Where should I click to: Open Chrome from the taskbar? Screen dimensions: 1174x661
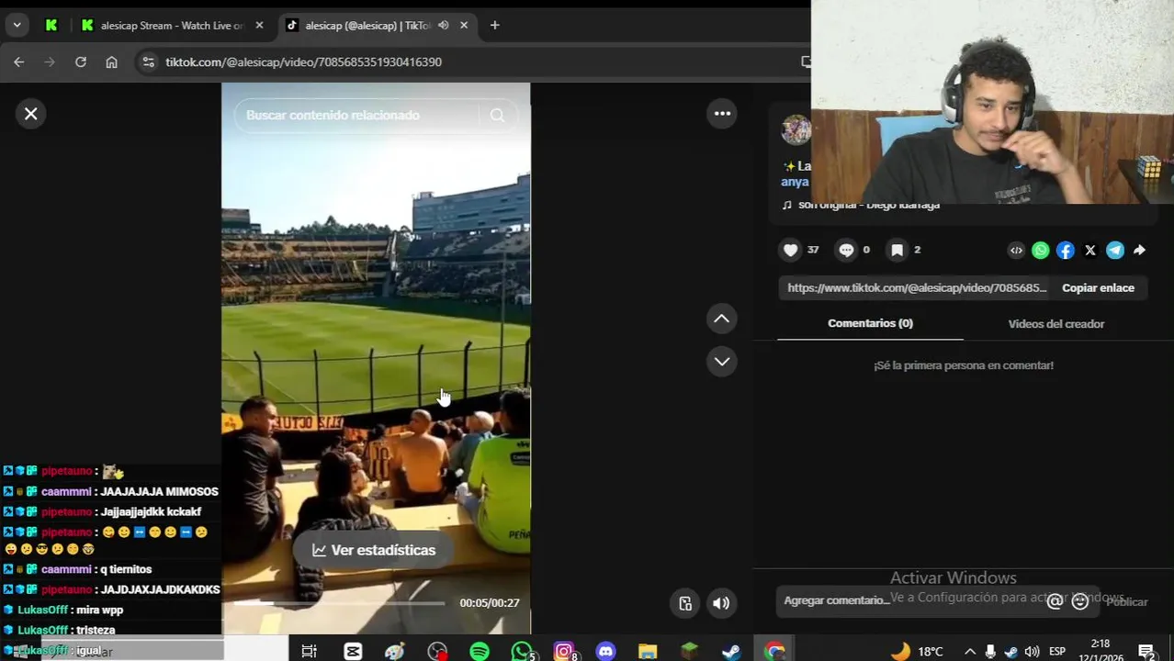click(x=774, y=651)
